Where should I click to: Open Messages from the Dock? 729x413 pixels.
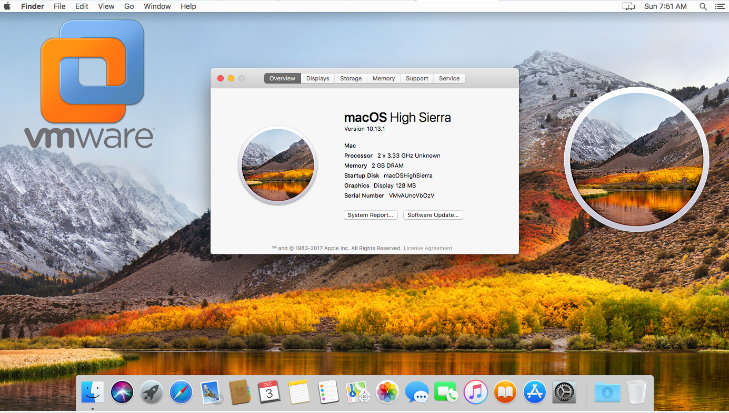click(416, 392)
